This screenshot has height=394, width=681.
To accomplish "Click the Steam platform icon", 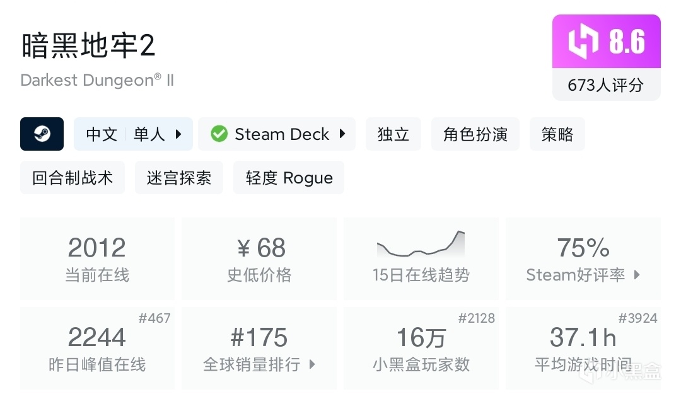I will point(42,134).
